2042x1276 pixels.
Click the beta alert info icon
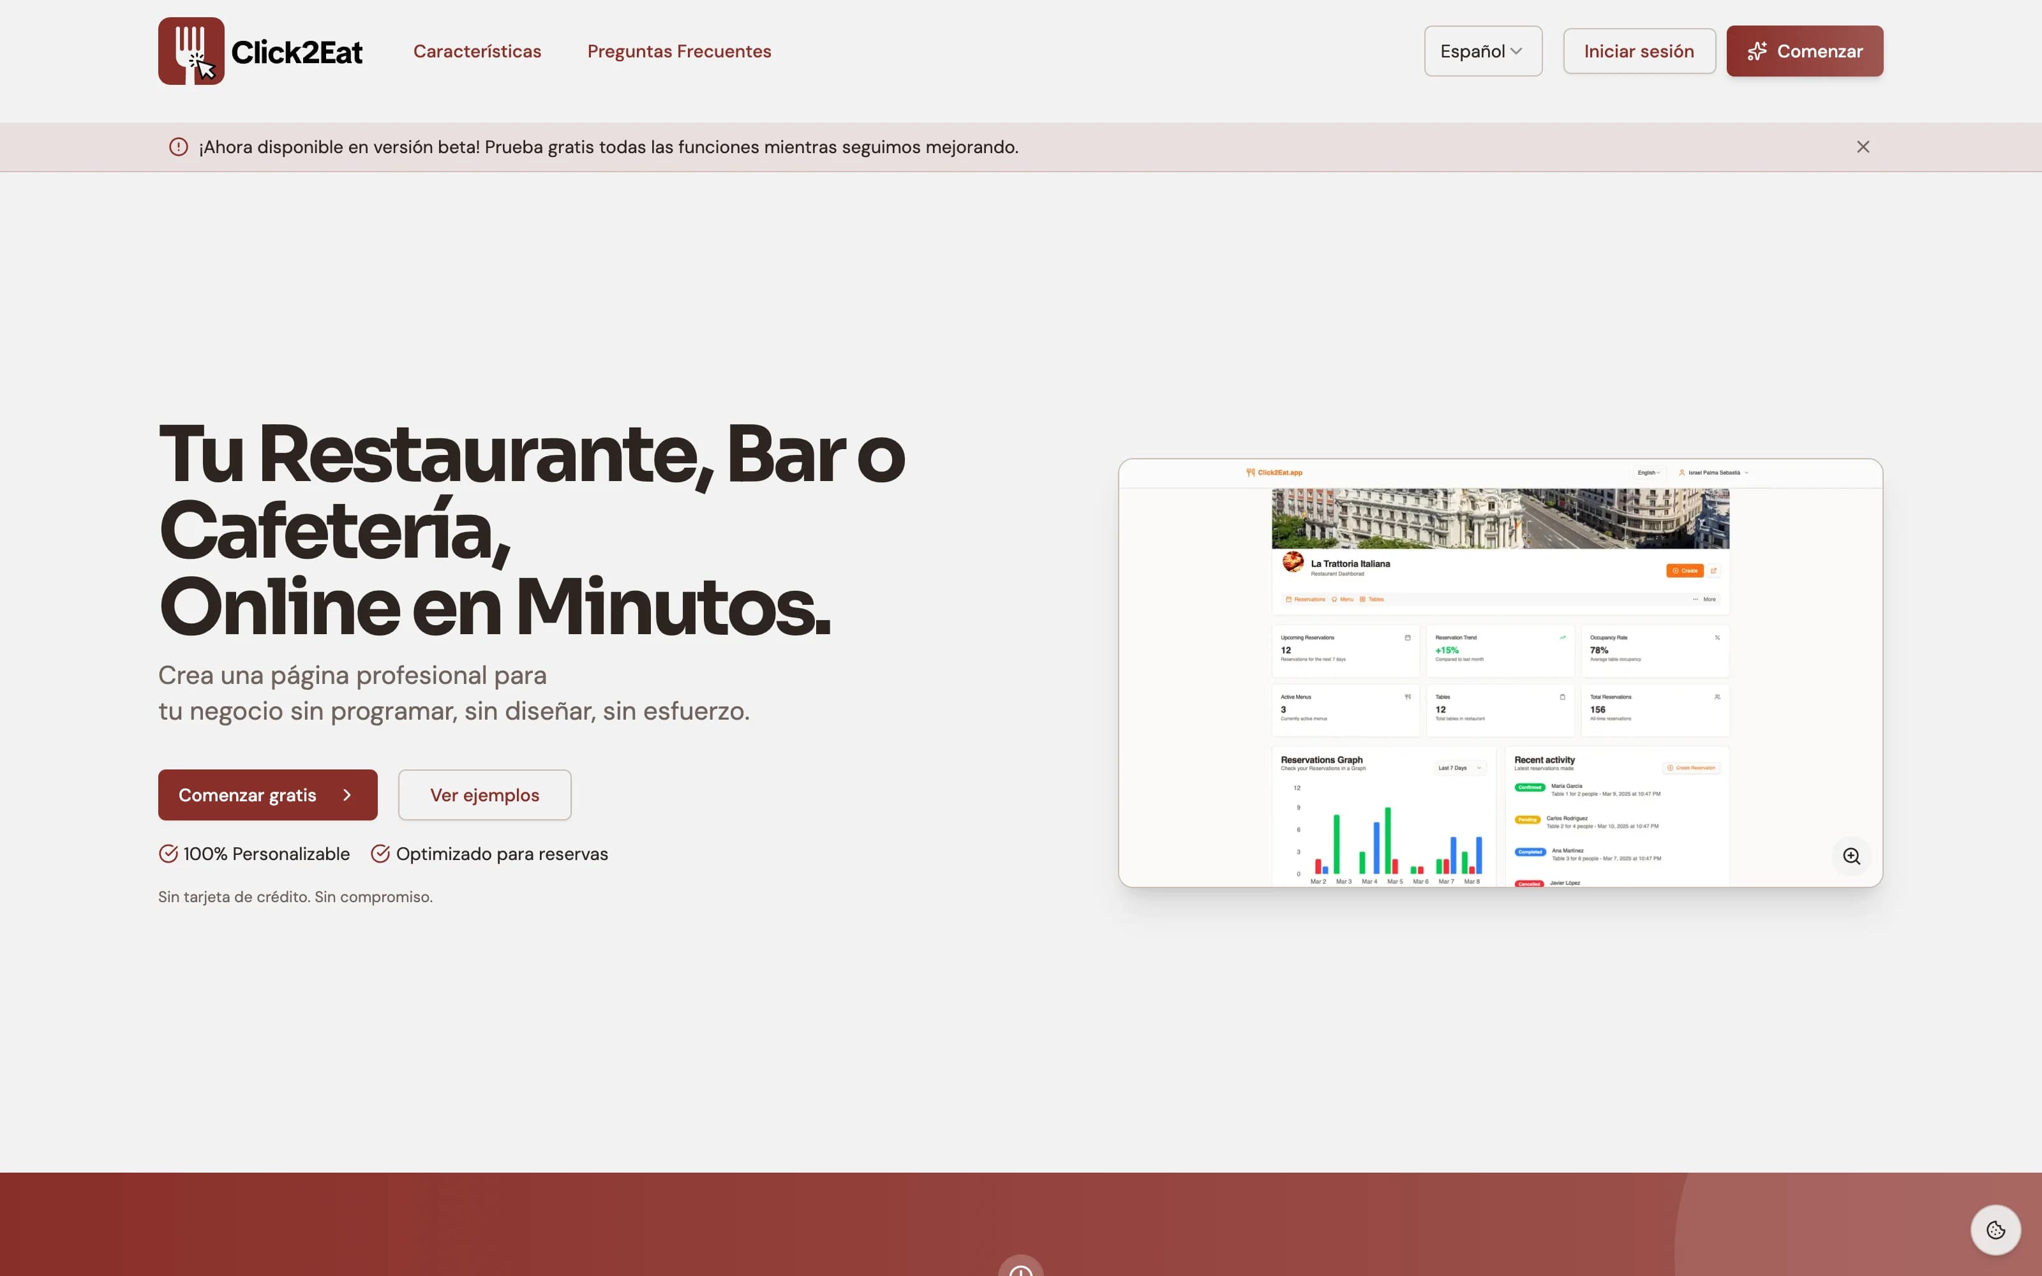click(x=178, y=147)
